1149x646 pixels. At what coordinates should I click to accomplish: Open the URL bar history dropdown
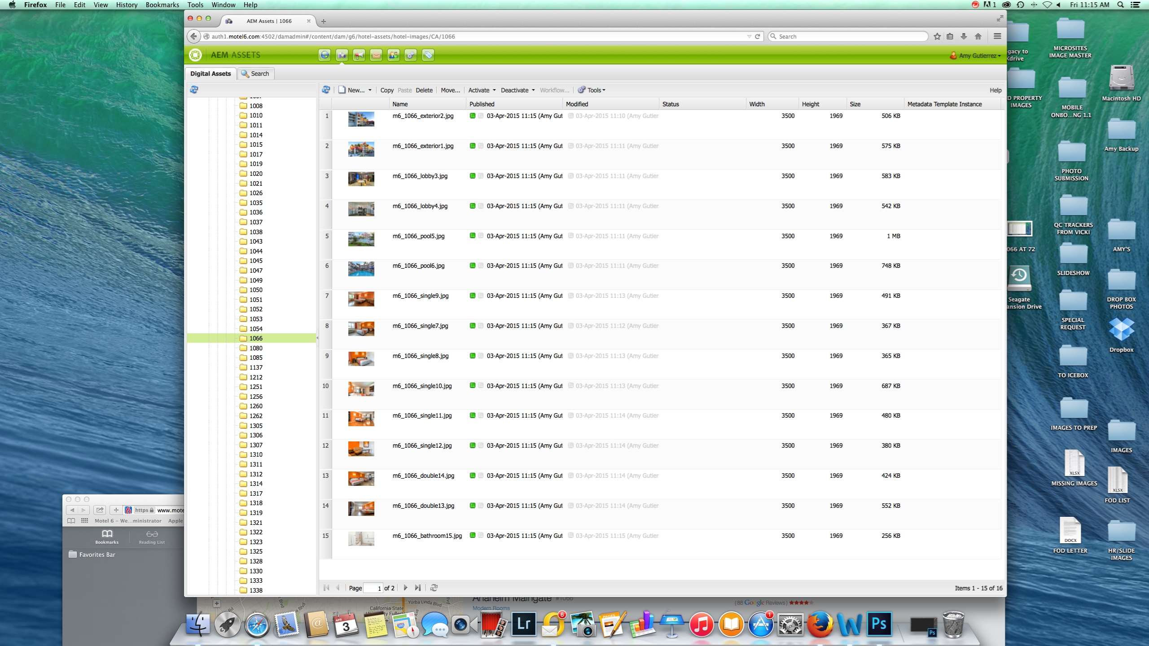749,36
